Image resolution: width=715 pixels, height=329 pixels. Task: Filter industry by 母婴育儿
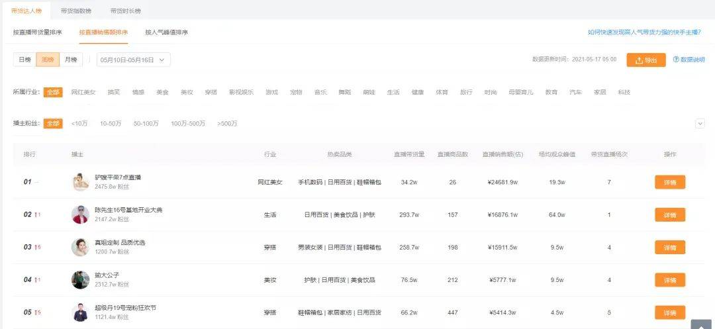521,92
